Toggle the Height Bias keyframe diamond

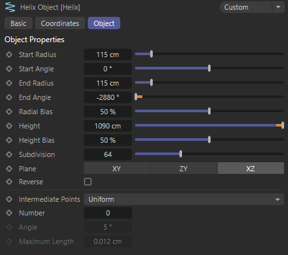(9, 140)
